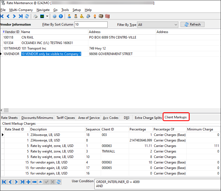Click the pointing hand icon on the toolbar
The image size is (221, 191).
tap(95, 16)
